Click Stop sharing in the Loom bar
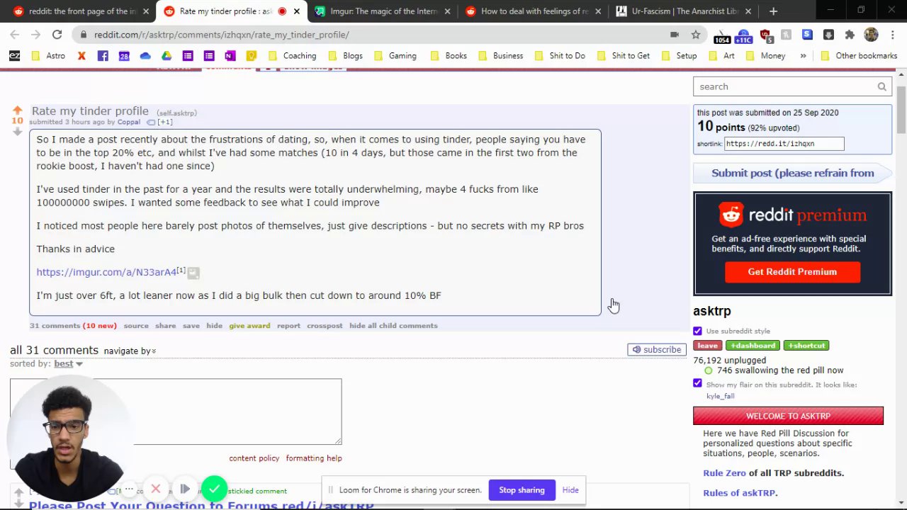Screen dimensions: 907x510 pos(522,490)
